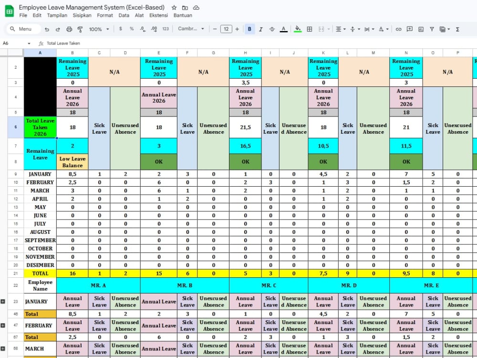Viewport: 477px width, 358px height.
Task: Add a comment
Action: [409, 29]
